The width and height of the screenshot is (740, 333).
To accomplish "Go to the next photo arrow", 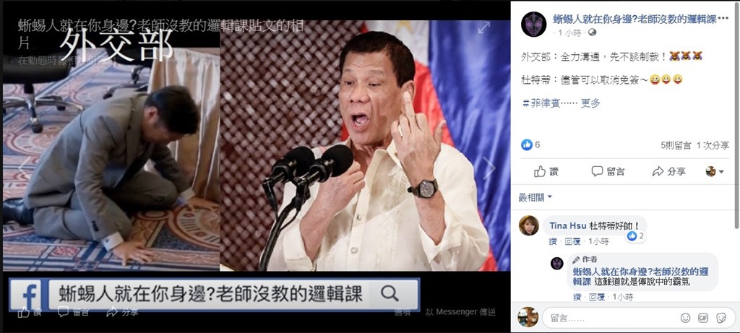I will [x=489, y=168].
